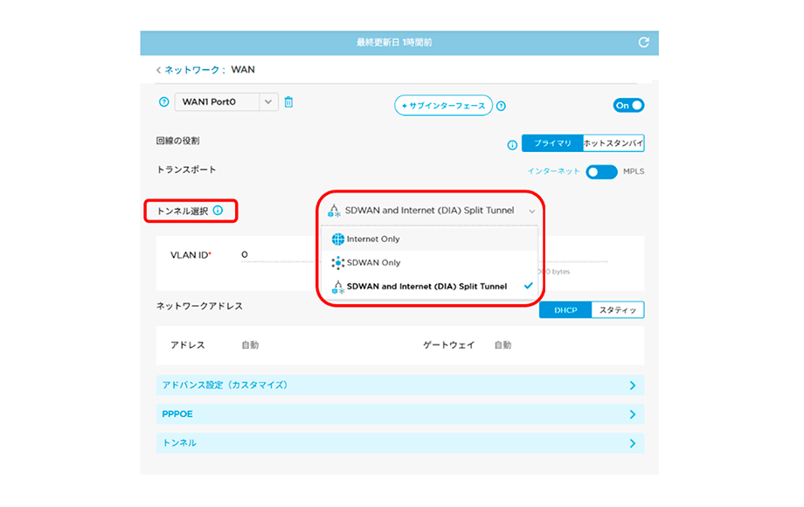
Task: Click help icon next to サブインターフェース button
Action: point(502,106)
